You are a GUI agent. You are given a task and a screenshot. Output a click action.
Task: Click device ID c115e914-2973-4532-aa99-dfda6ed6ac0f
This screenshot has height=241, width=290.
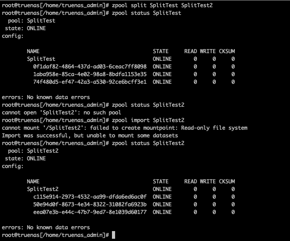point(90,197)
